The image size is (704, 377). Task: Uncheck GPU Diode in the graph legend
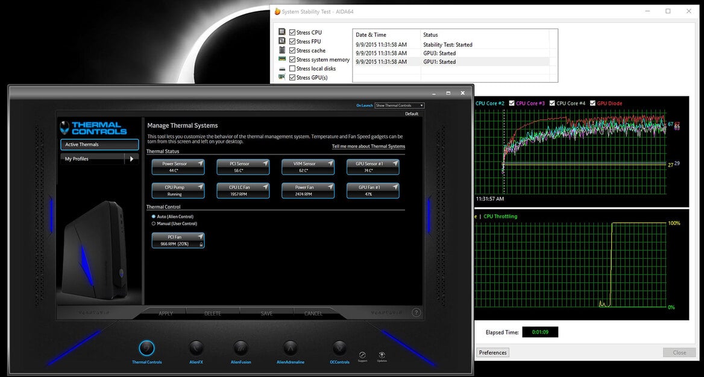click(592, 103)
